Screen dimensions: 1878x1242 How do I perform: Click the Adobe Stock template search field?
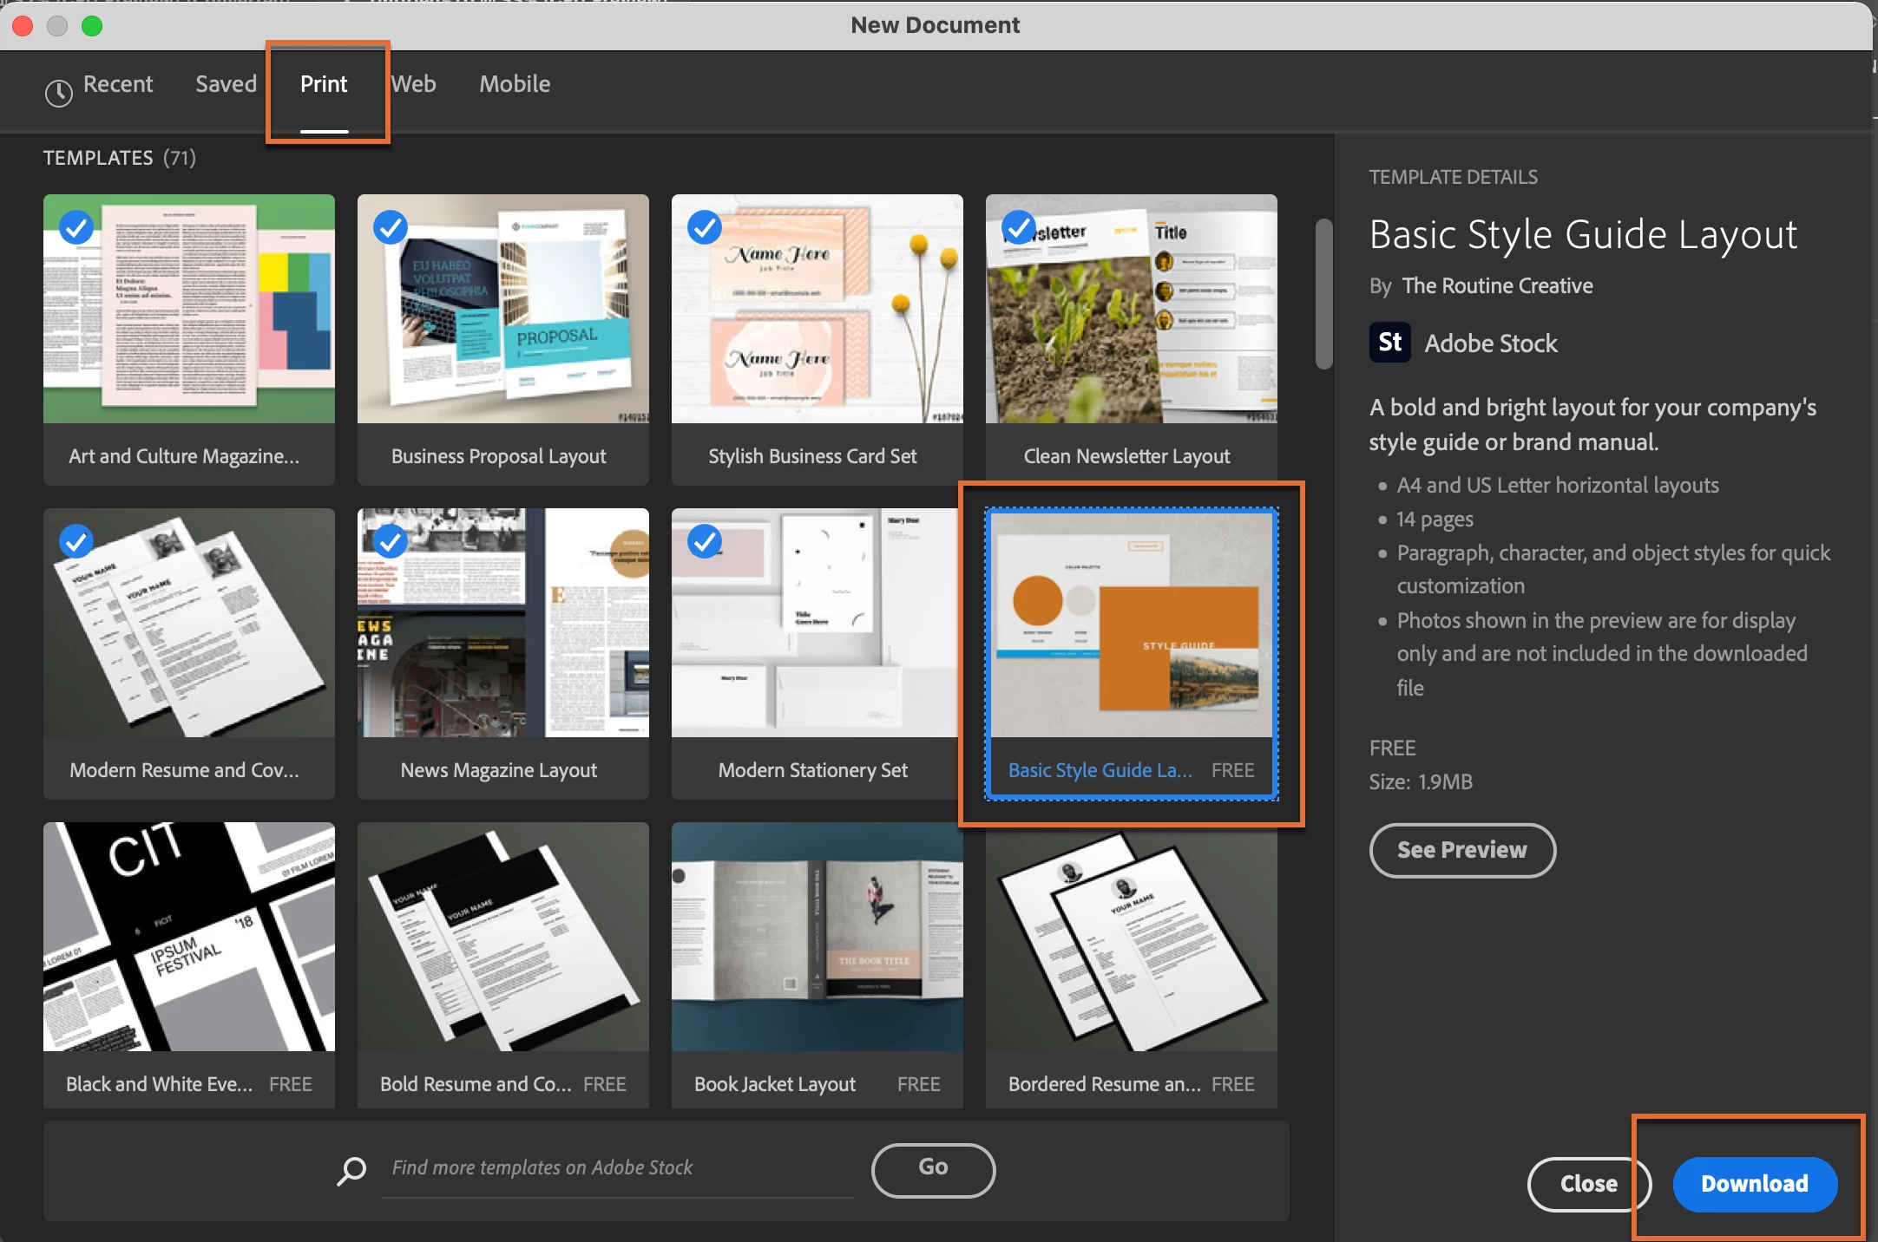click(616, 1168)
